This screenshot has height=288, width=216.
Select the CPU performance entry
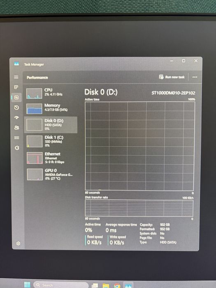pyautogui.click(x=51, y=93)
